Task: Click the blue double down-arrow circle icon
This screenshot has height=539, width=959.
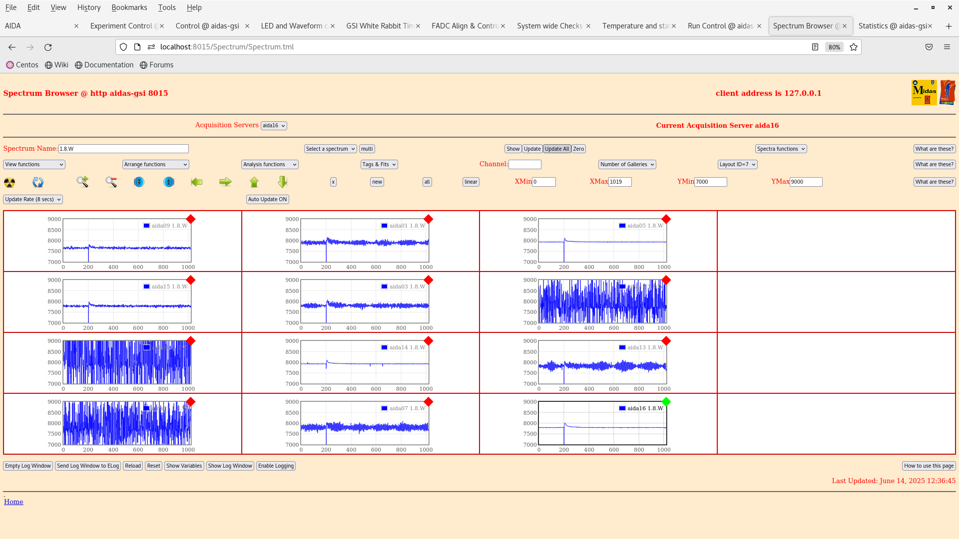Action: click(x=139, y=182)
